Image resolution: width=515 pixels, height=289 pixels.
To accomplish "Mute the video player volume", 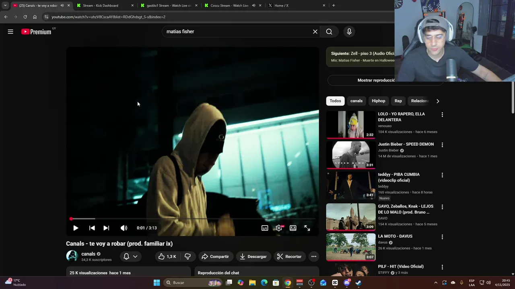I will point(124,228).
